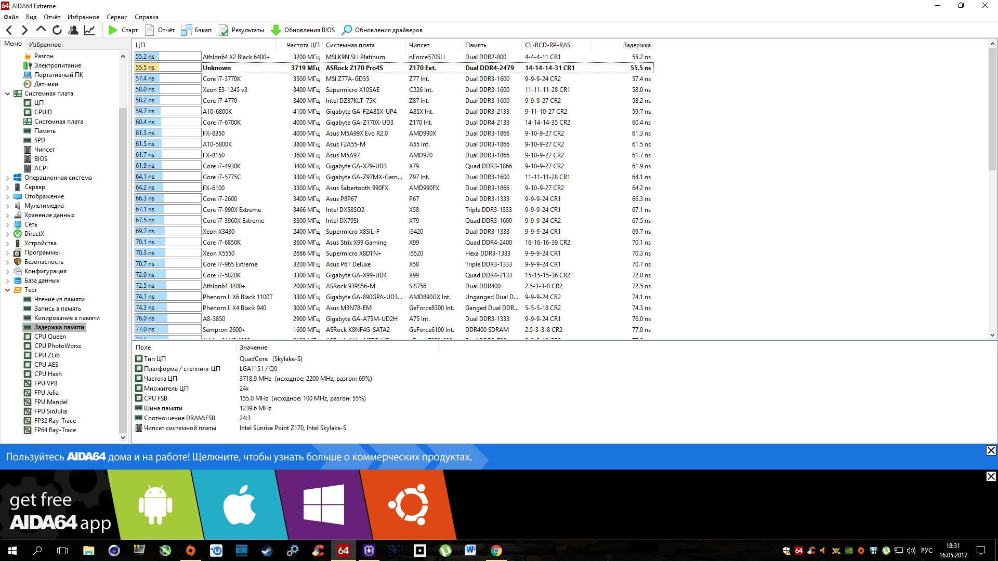The width and height of the screenshot is (998, 561).
Task: Click the graph chart toolbar icon
Action: click(89, 30)
